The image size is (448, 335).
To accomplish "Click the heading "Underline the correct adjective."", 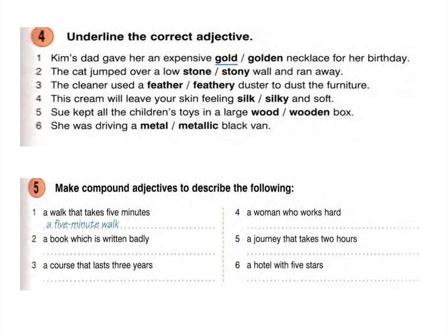I will (x=160, y=38).
